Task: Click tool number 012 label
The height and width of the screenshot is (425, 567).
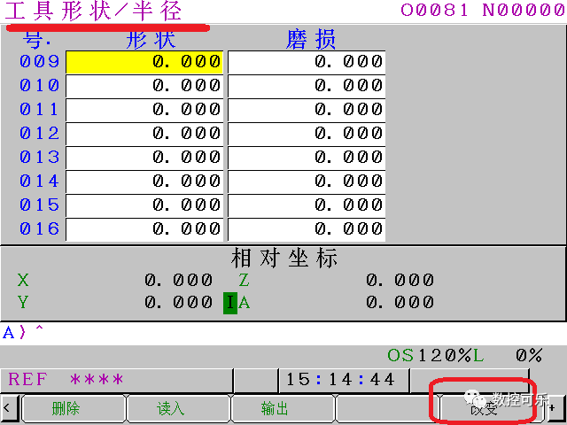Action: [x=39, y=133]
